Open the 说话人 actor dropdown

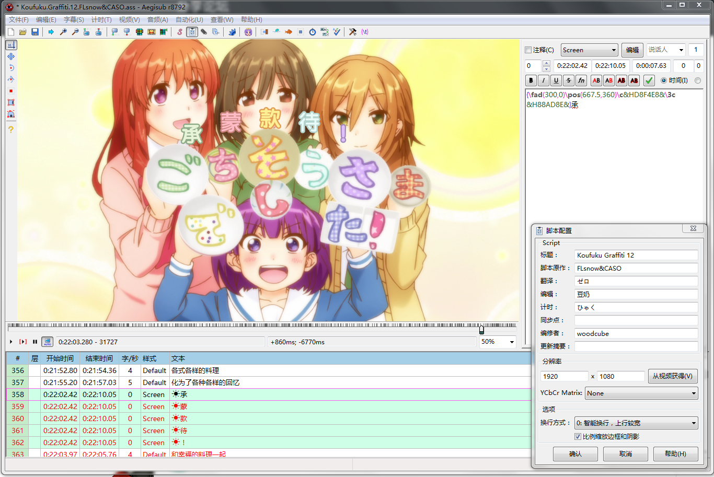point(681,50)
